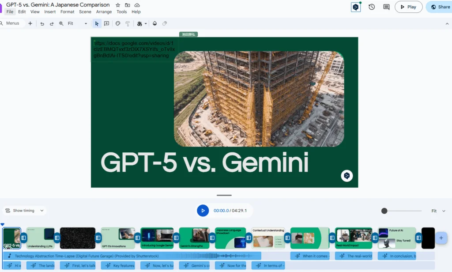This screenshot has width=452, height=272.
Task: Click the zoom magnifier tool
Action: (61, 24)
